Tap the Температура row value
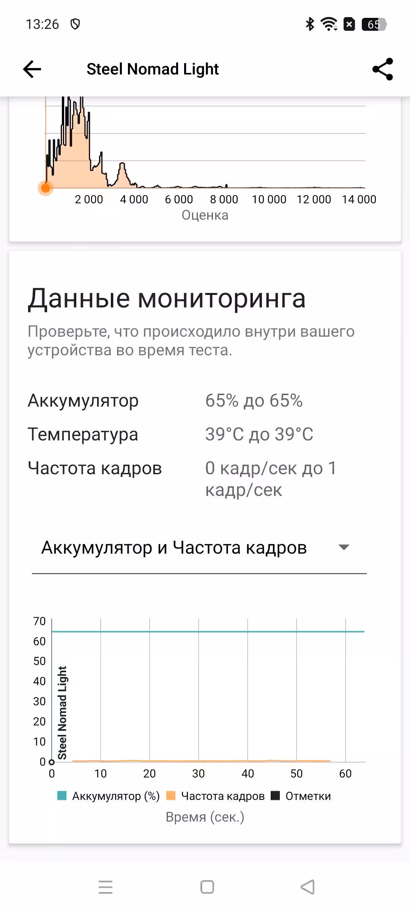 (259, 434)
